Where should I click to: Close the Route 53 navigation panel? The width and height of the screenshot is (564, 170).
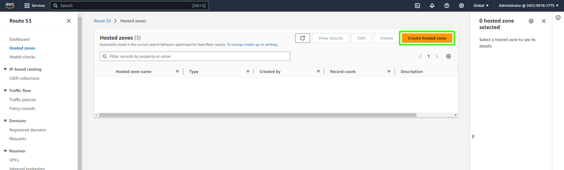pyautogui.click(x=69, y=21)
